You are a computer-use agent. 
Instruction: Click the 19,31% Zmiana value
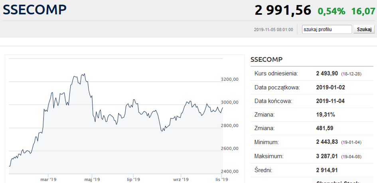(326, 115)
